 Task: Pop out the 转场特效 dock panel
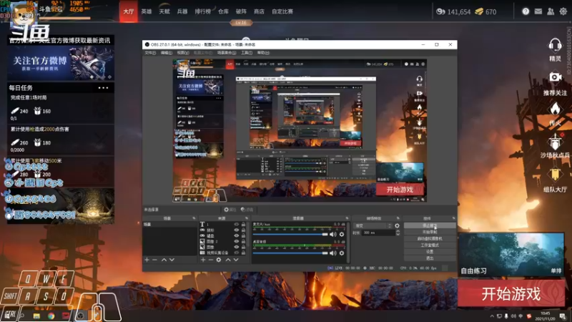point(398,218)
